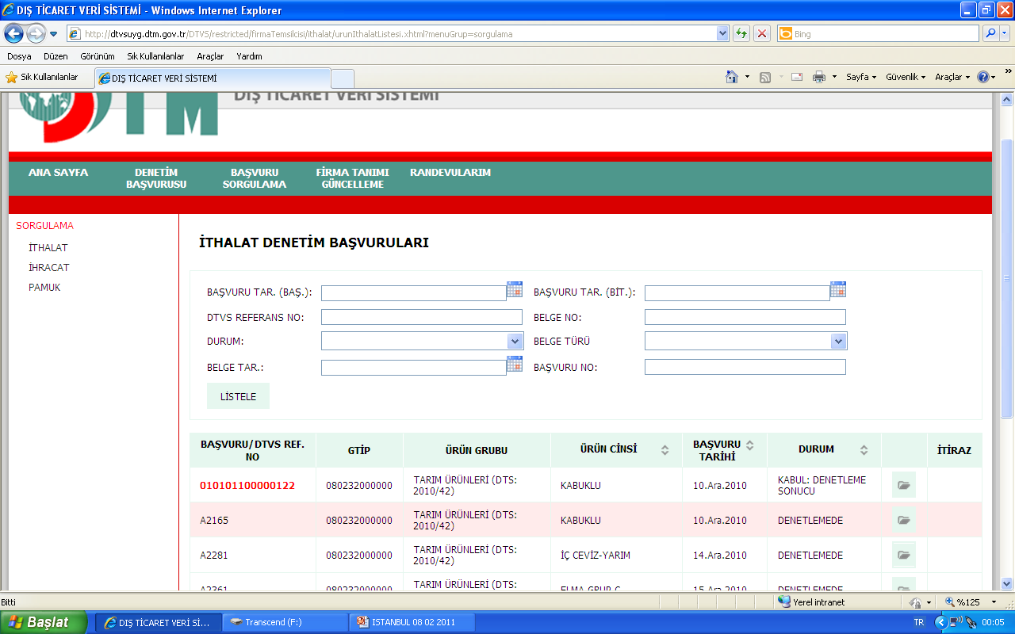Open calendar for BELGE TAR. field
The height and width of the screenshot is (634, 1015).
(x=515, y=364)
